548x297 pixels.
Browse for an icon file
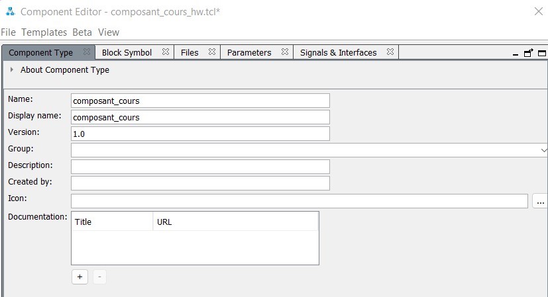pyautogui.click(x=540, y=201)
